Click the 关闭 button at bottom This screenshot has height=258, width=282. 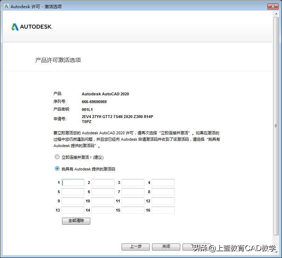(x=166, y=247)
